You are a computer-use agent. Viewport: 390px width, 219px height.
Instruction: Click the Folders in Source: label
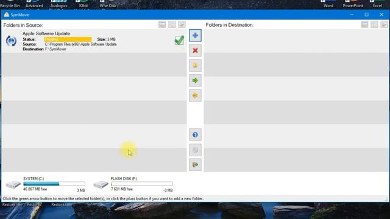click(23, 25)
